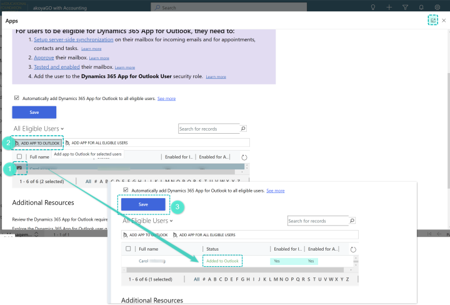Open Learn more after contacts and tasks

coord(91,49)
